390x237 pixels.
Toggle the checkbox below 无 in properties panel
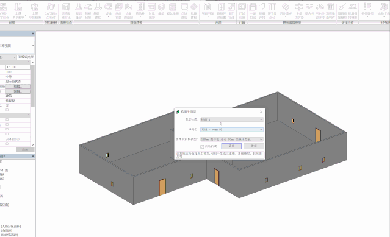point(7,110)
